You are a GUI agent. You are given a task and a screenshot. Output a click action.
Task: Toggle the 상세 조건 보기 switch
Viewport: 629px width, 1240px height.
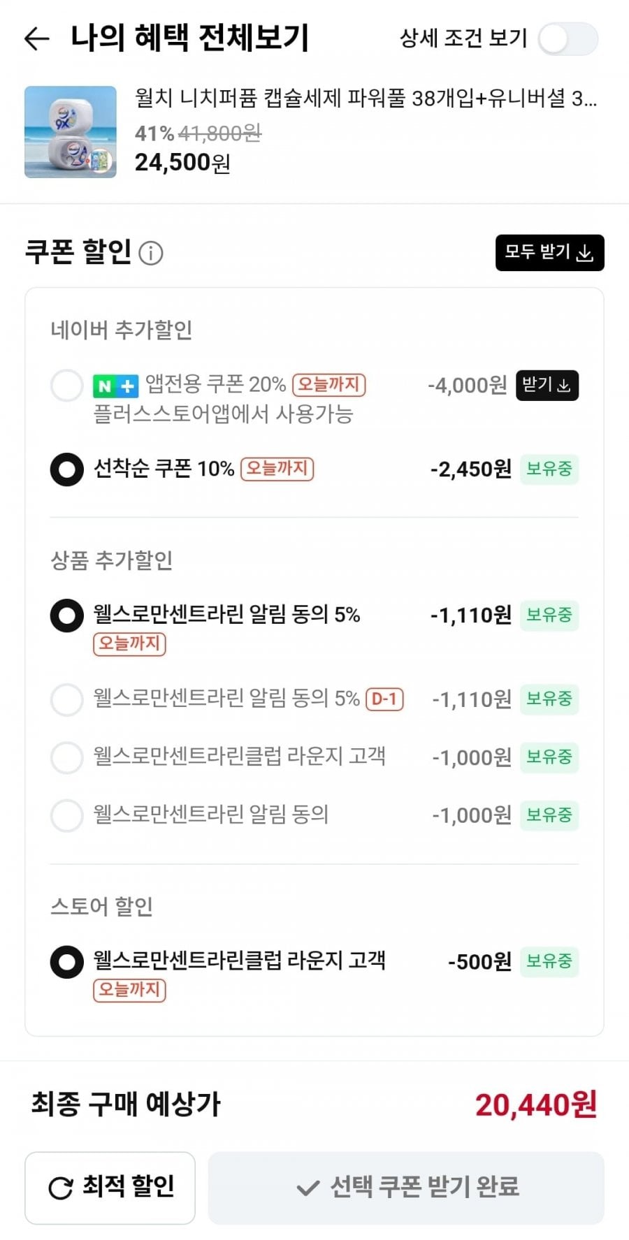[x=567, y=38]
